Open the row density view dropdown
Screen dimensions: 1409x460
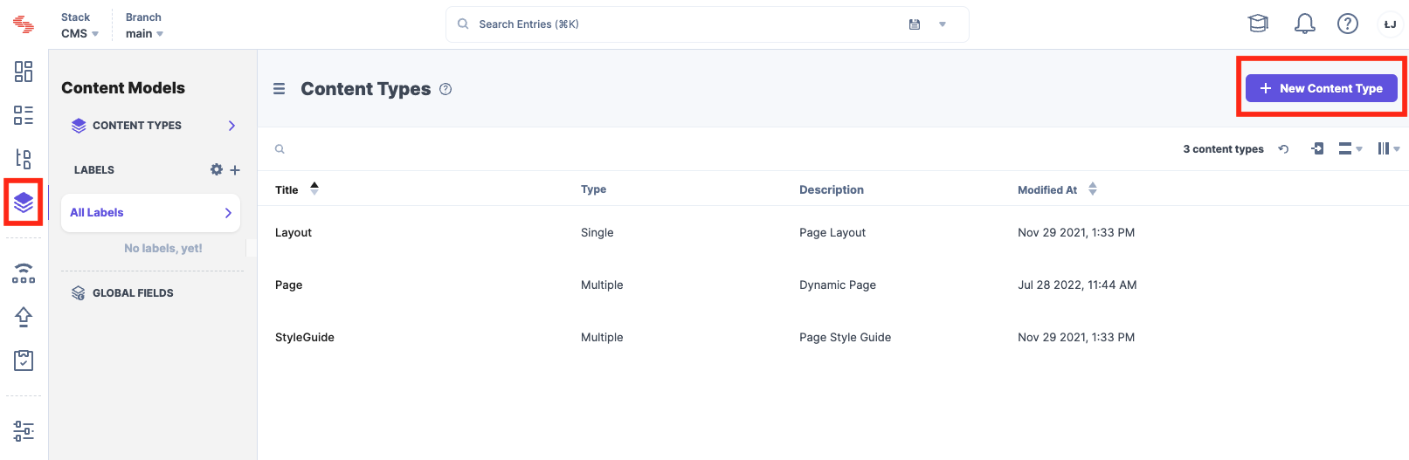1350,149
